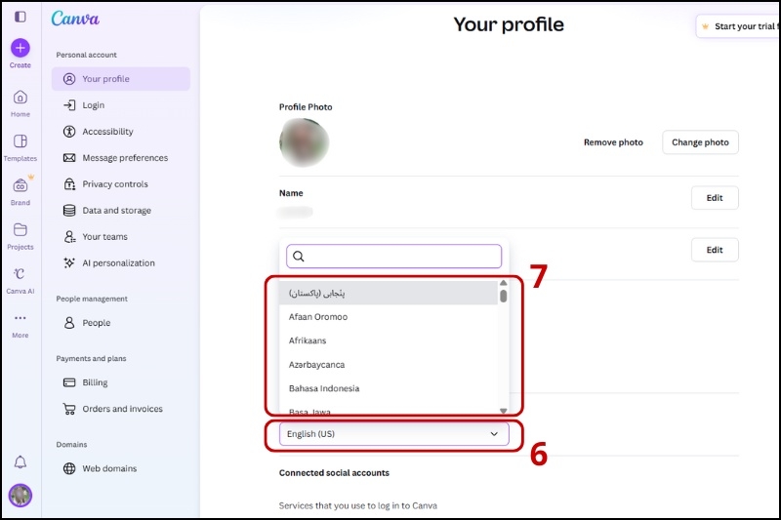Click the language list scrollbar down arrow
The width and height of the screenshot is (781, 520).
click(x=503, y=411)
